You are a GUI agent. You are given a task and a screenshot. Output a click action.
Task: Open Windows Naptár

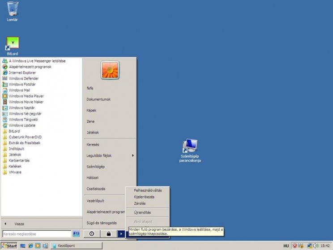click(x=21, y=108)
